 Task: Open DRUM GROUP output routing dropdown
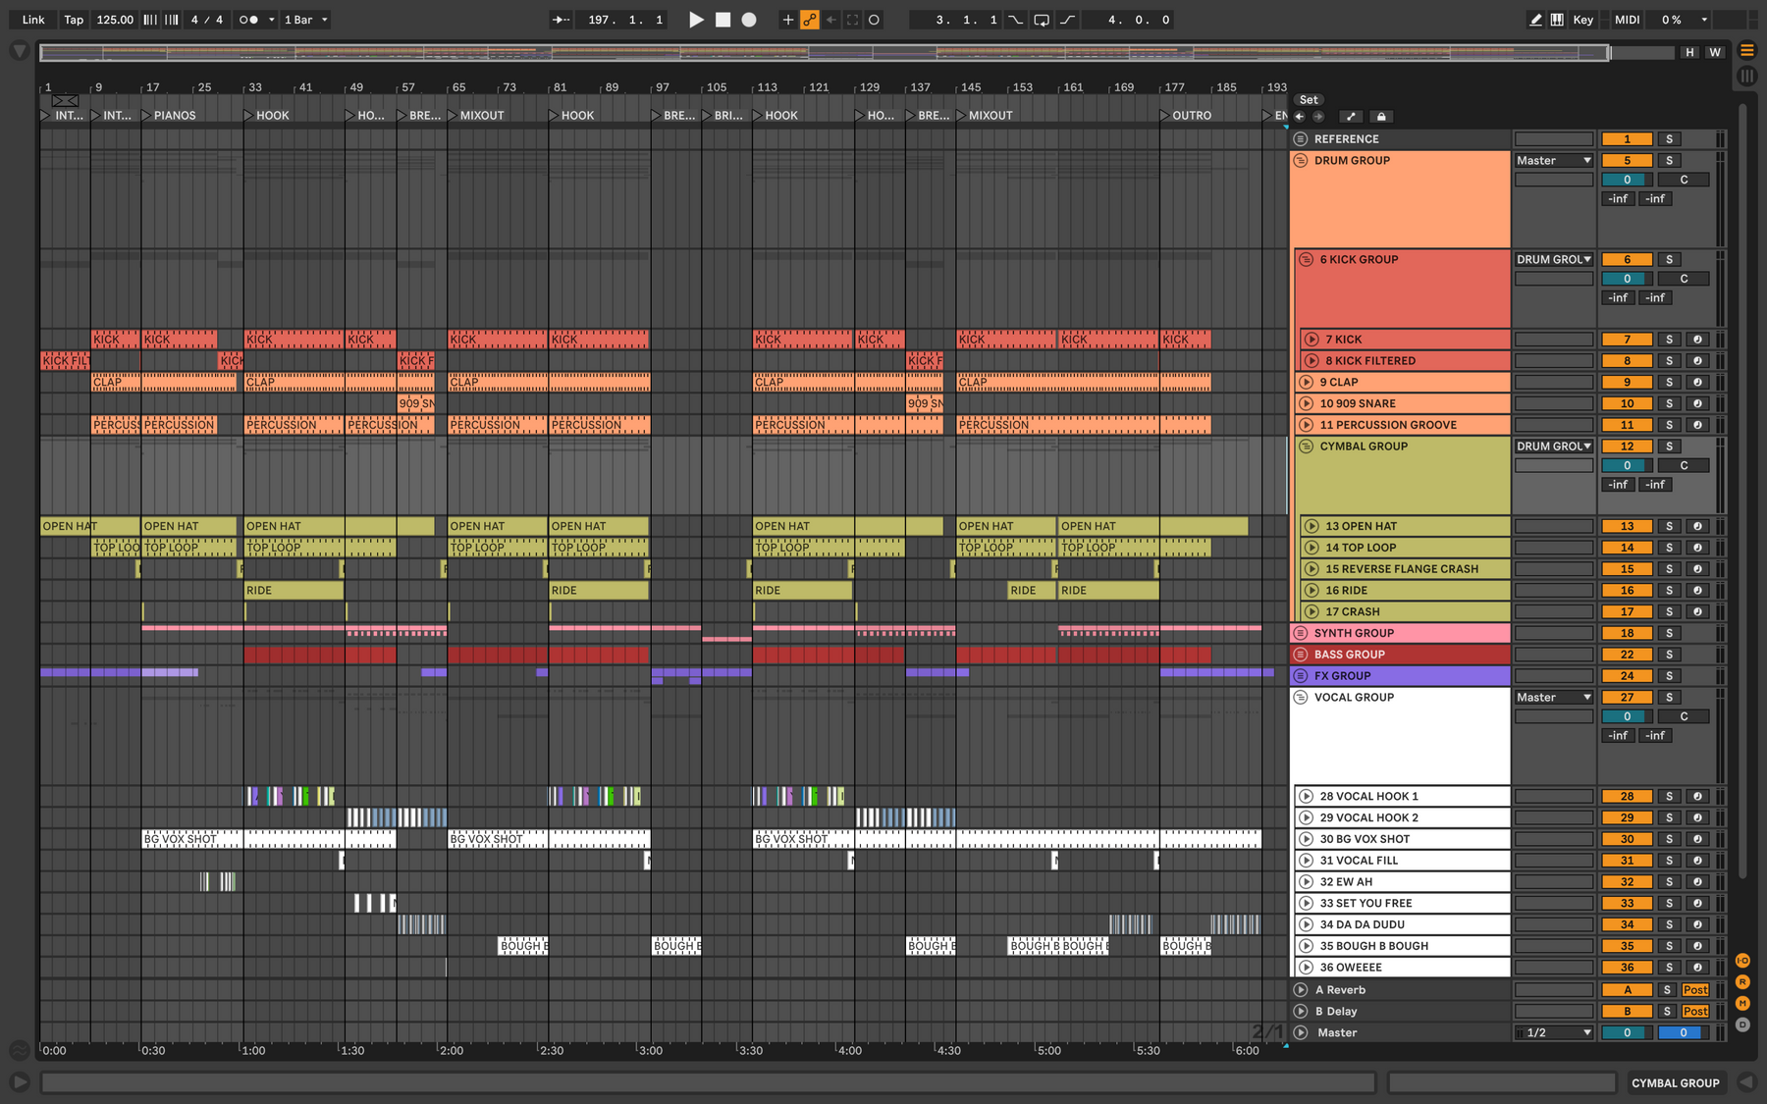click(x=1554, y=161)
